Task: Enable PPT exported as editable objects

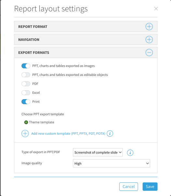Action: (26, 75)
